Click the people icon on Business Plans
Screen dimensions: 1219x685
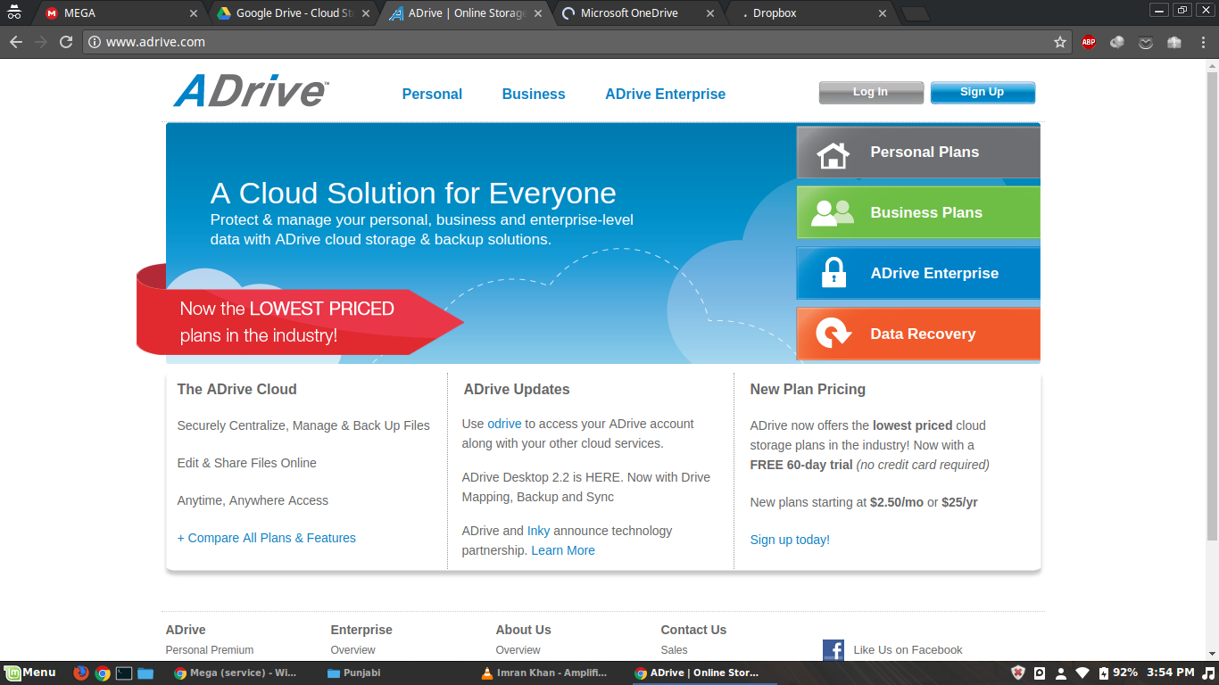click(x=833, y=213)
